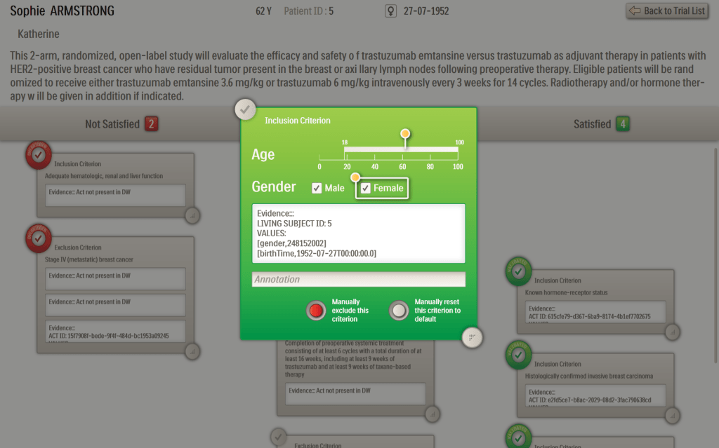The height and width of the screenshot is (448, 719).
Task: Click the checkmark badge atop the green Age card
Action: click(244, 109)
